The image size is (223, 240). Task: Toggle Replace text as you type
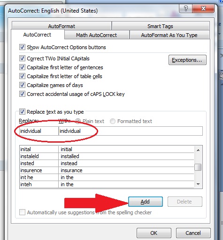(22, 112)
